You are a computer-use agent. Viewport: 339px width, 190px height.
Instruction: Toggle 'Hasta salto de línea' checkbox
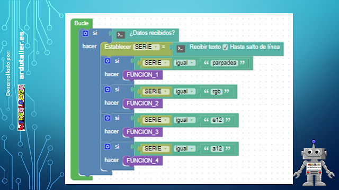[x=225, y=47]
